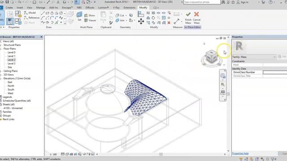Viewport: 287px width, 161px height.
Task: Open the View ribbon tab
Action: pyautogui.click(x=30, y=8)
